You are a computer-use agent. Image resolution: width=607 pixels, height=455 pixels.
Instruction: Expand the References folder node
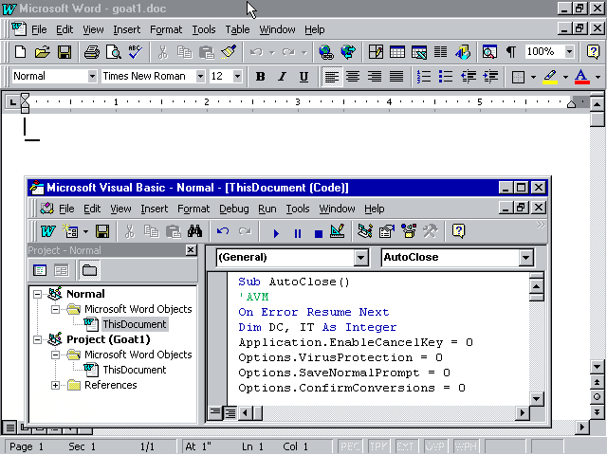tap(55, 386)
